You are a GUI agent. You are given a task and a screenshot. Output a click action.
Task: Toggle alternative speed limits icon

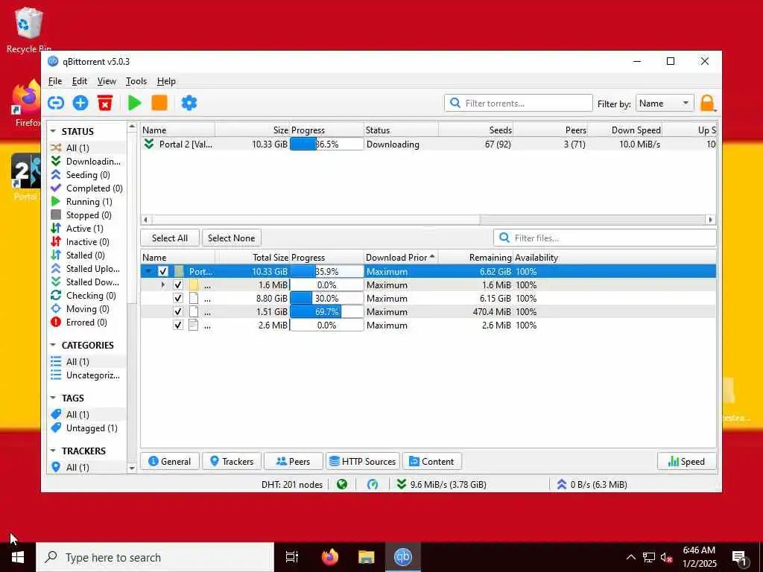373,484
